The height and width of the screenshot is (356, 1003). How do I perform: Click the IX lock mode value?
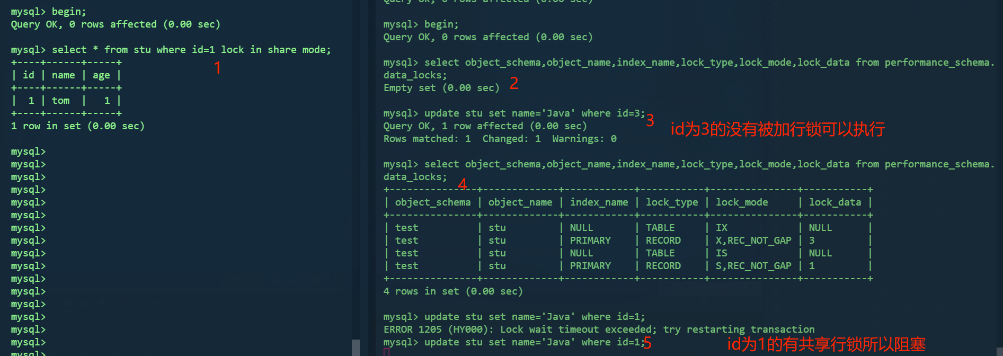pyautogui.click(x=722, y=228)
